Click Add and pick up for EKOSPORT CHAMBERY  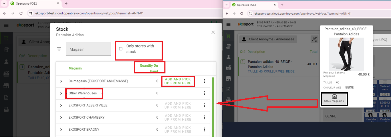[178, 118]
